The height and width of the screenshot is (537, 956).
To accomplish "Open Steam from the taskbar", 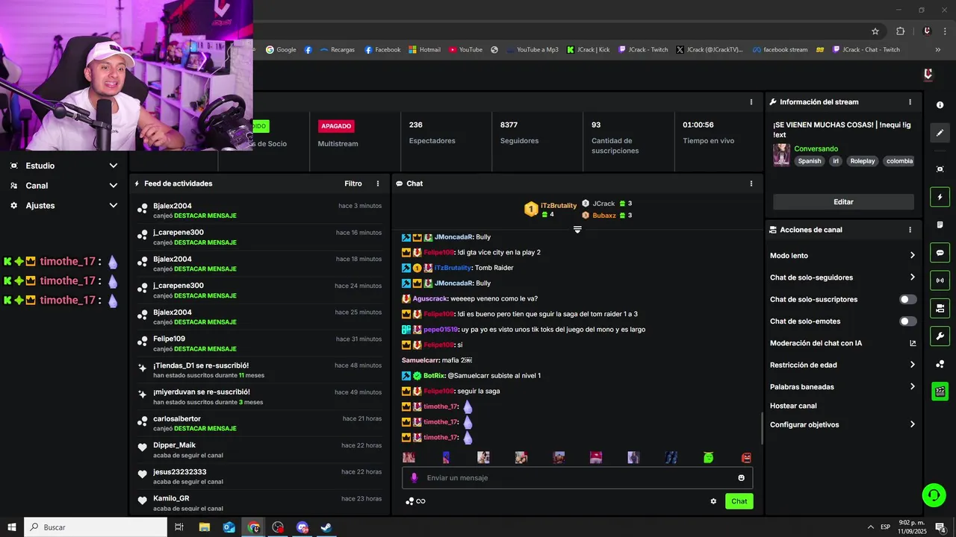I will point(326,527).
